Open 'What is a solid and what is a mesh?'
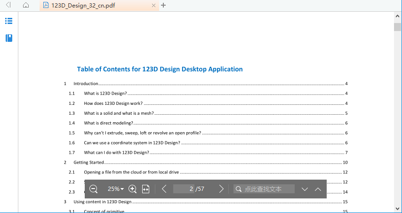 pos(208,113)
